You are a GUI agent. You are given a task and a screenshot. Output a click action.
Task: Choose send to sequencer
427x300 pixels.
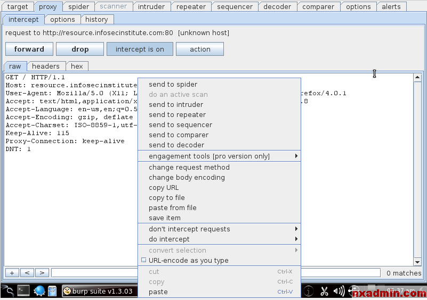(x=219, y=124)
